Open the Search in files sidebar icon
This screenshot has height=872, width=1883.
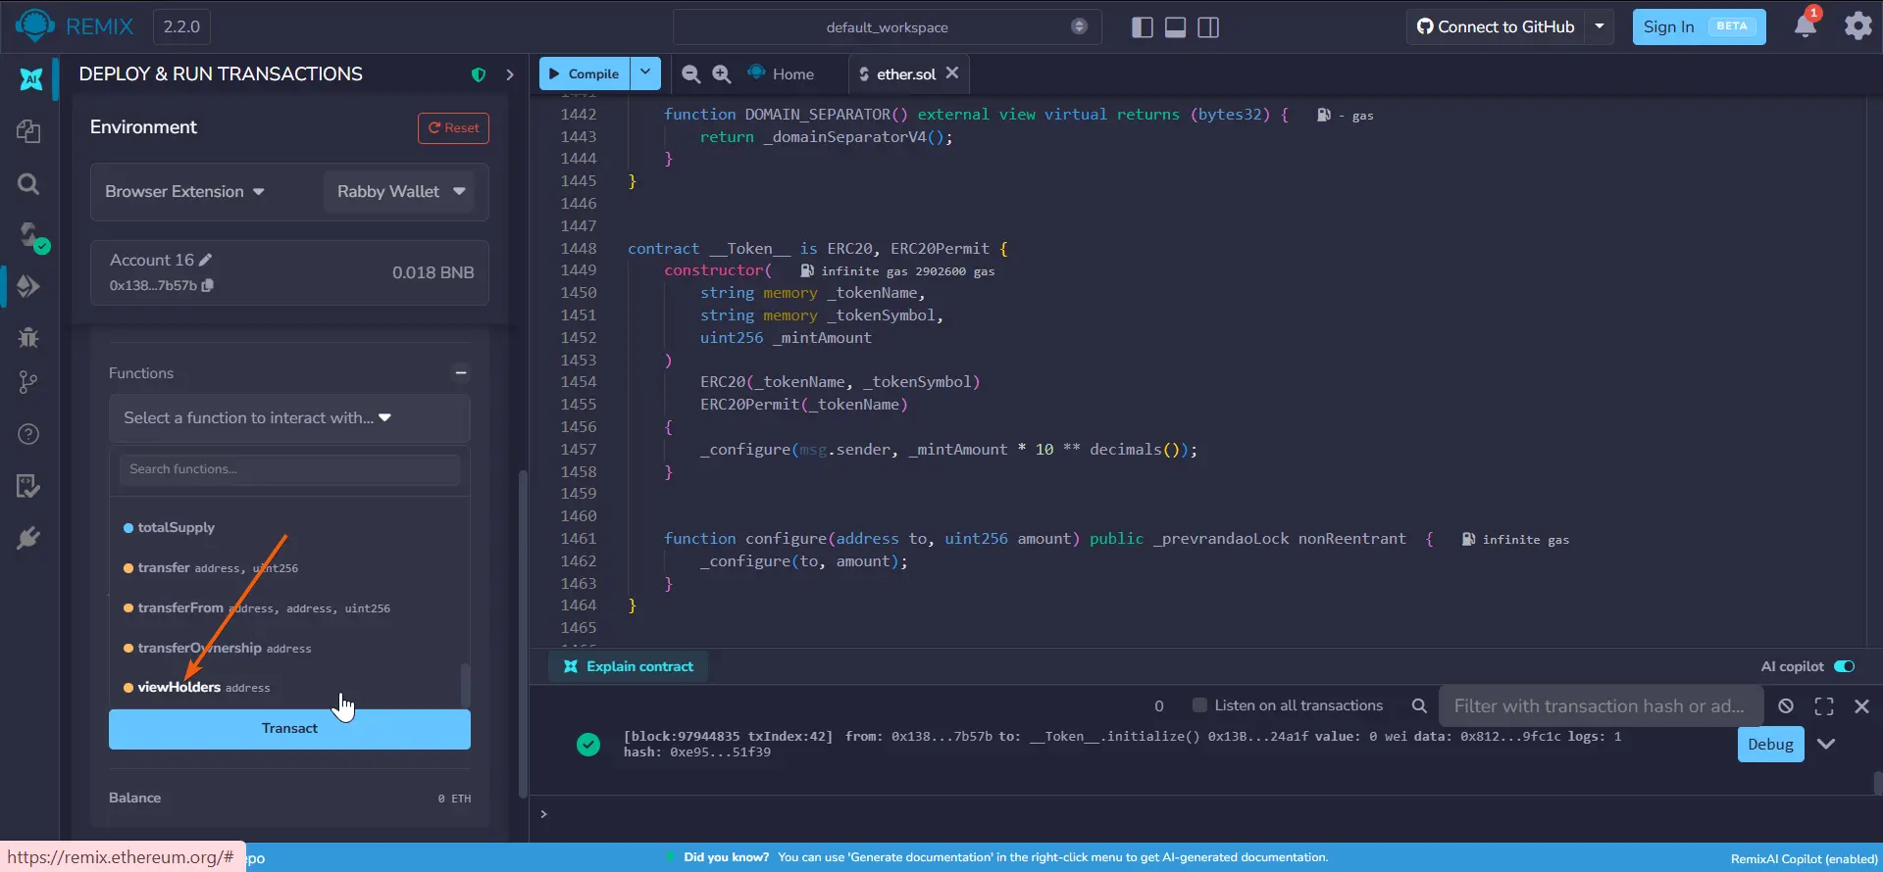point(28,184)
